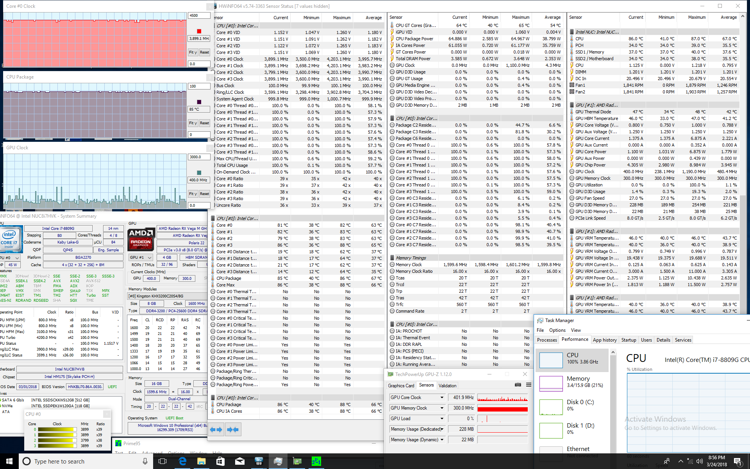Switch to the Graphics Card tab in GPU-Z
Screen dimensions: 750x469
pos(401,385)
